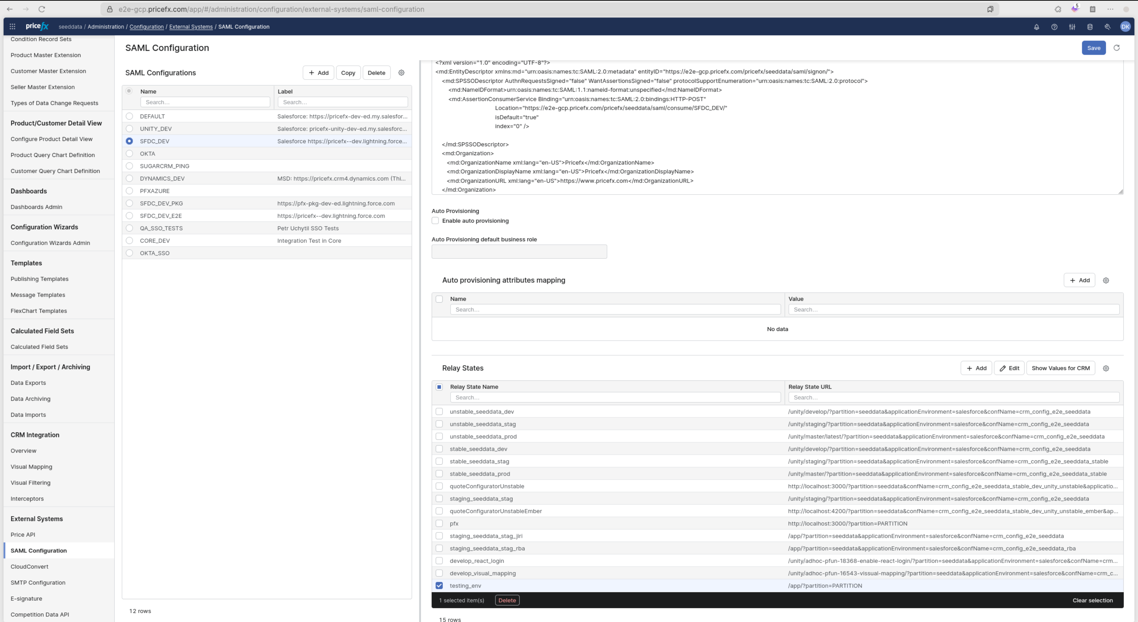The width and height of the screenshot is (1138, 622).
Task: Open SAML Configurations table gear settings
Action: click(401, 73)
